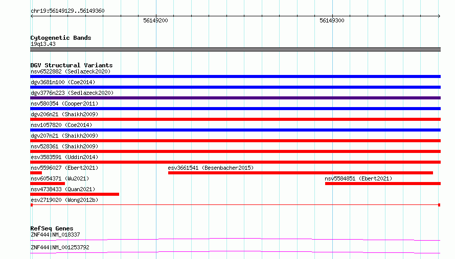This screenshot has height=259, width=455.
Task: Click the red bar for dgv207n21
Action: tap(235, 141)
